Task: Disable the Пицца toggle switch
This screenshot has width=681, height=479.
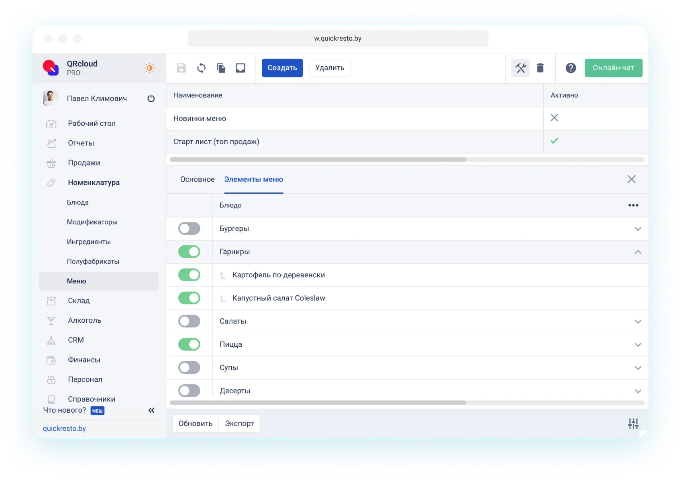Action: (x=189, y=344)
